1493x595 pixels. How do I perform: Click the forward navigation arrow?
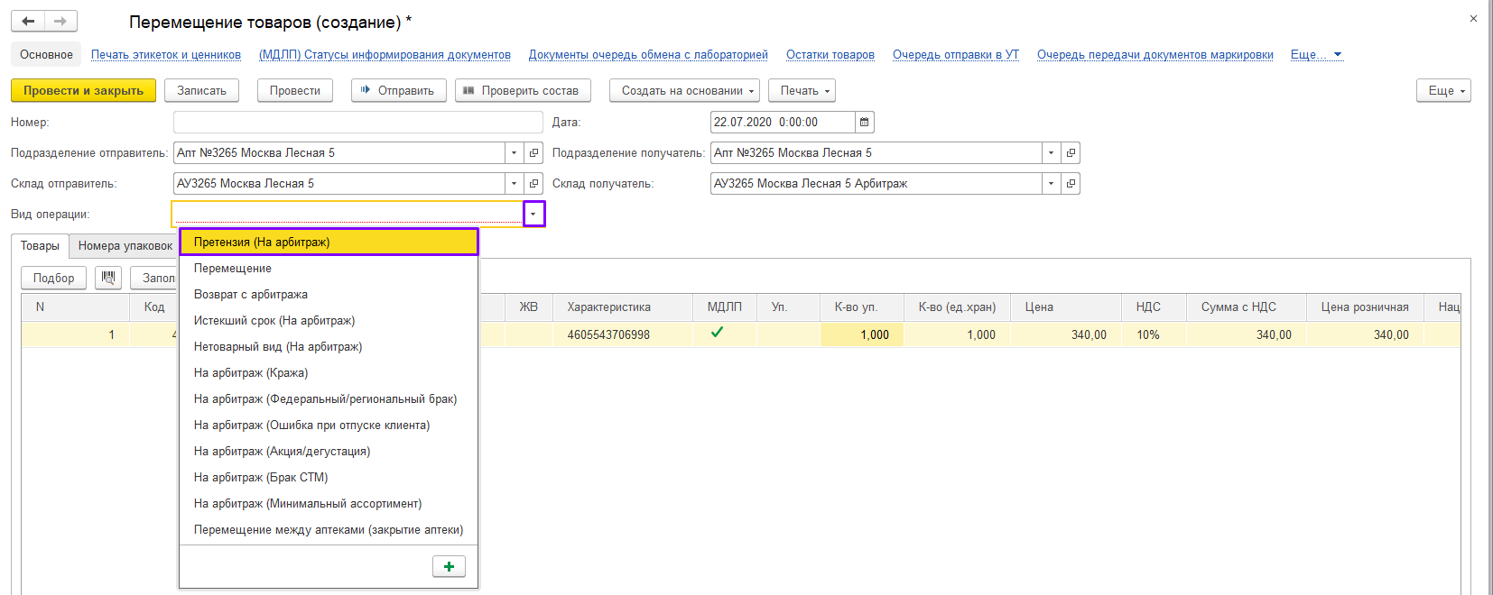(60, 21)
